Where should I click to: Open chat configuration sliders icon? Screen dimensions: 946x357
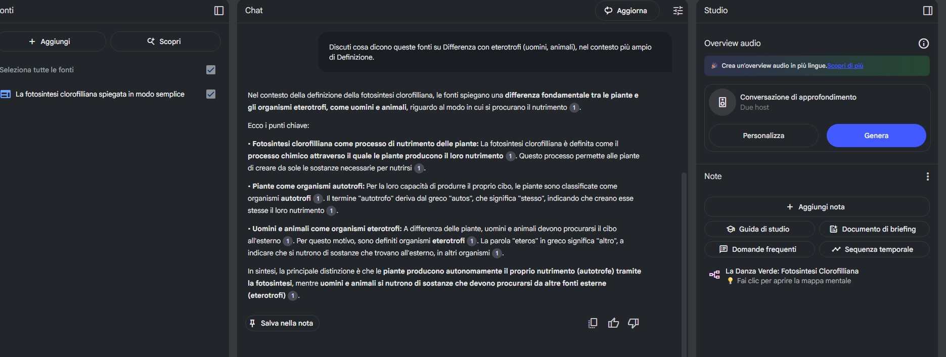678,11
